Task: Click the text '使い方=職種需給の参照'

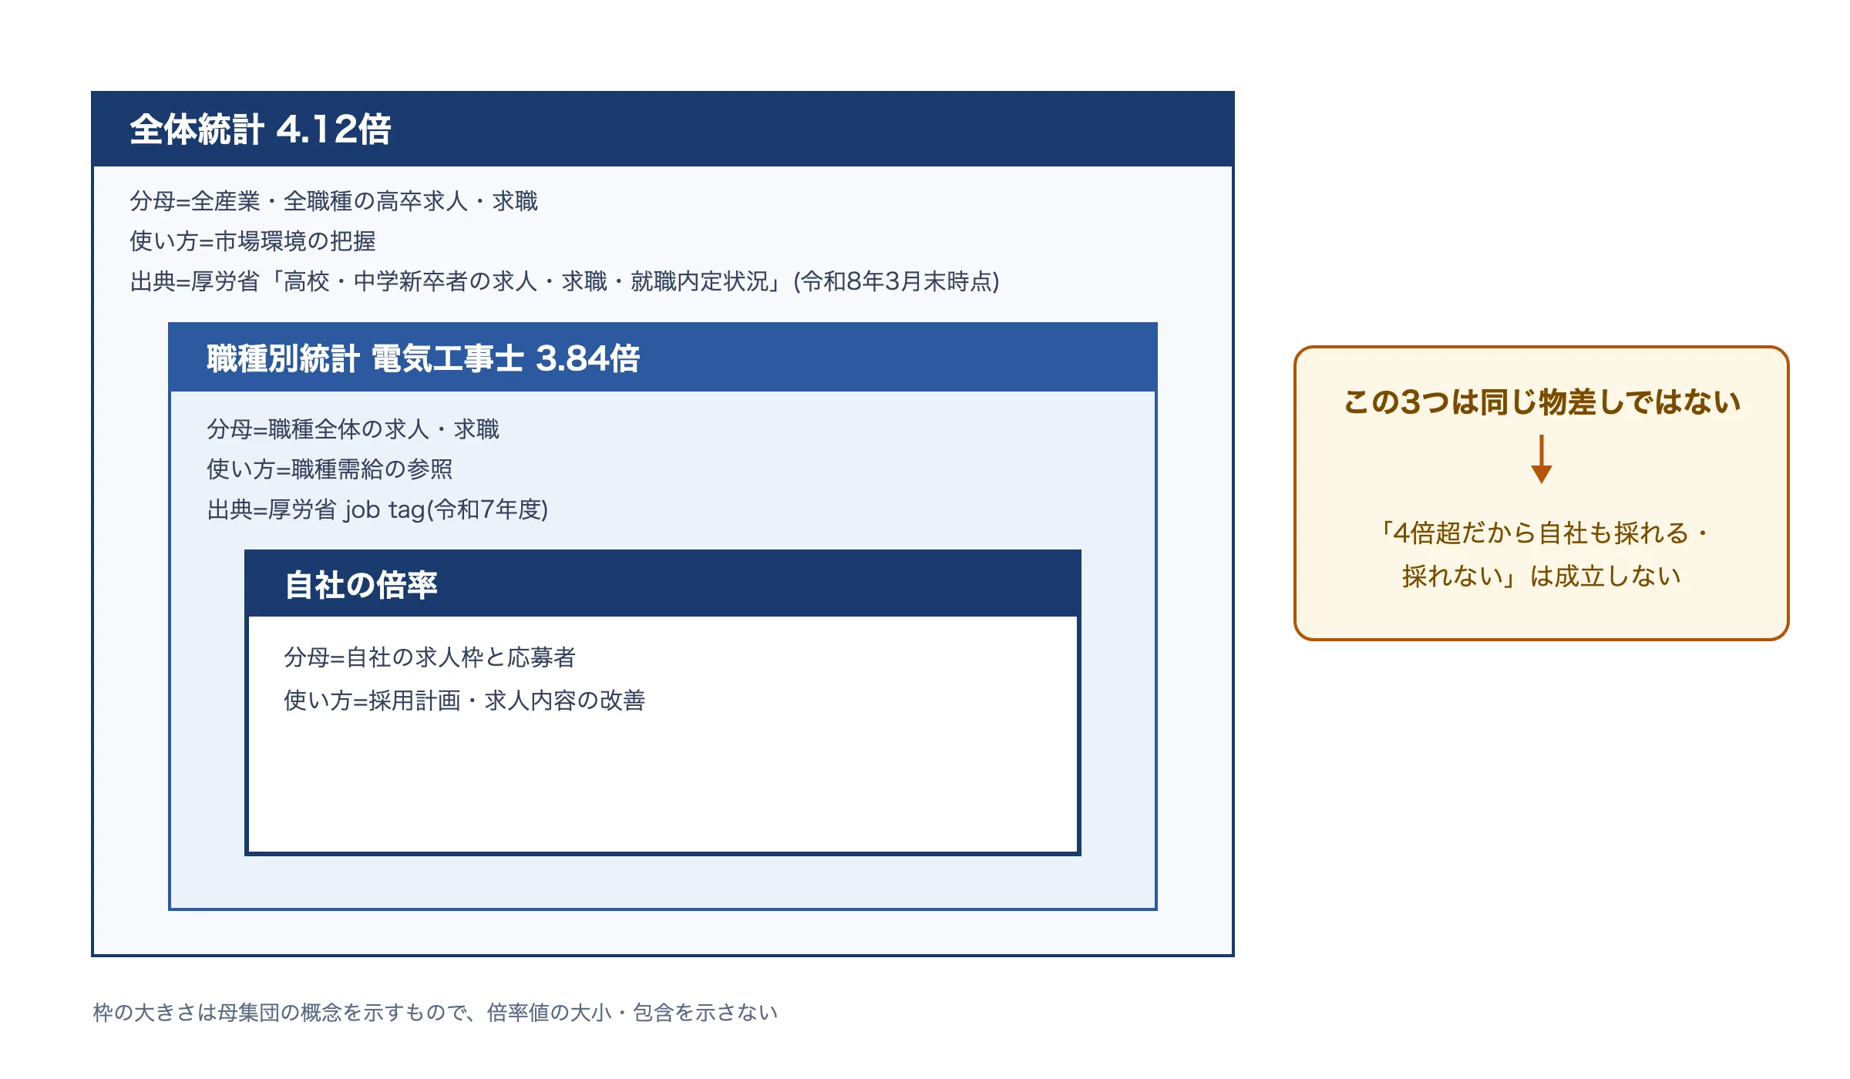Action: coord(330,469)
